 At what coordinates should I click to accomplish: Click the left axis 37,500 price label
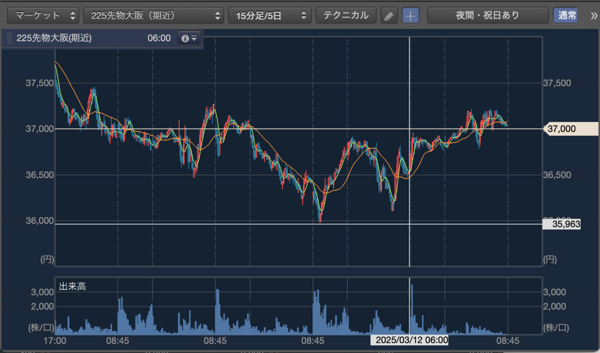[x=39, y=83]
